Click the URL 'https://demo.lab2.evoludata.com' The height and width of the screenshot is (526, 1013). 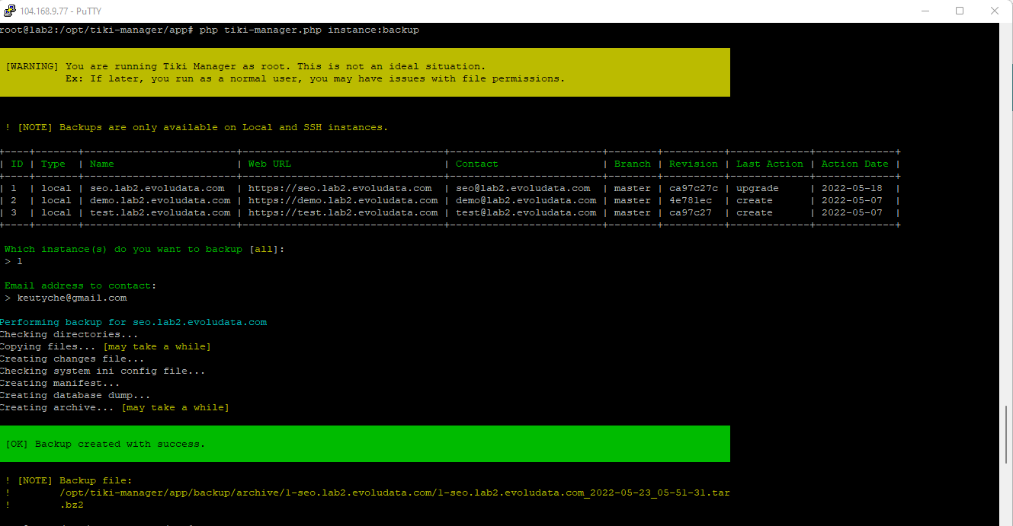(343, 200)
